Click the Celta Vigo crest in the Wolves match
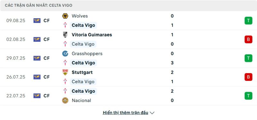The height and width of the screenshot is (120, 257). pyautogui.click(x=65, y=25)
